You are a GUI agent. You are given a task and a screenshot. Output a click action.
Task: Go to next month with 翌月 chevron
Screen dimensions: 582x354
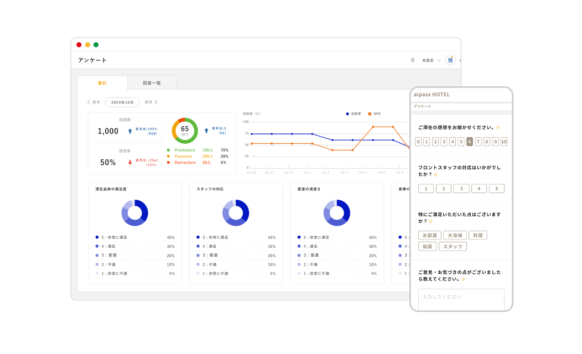coord(156,102)
